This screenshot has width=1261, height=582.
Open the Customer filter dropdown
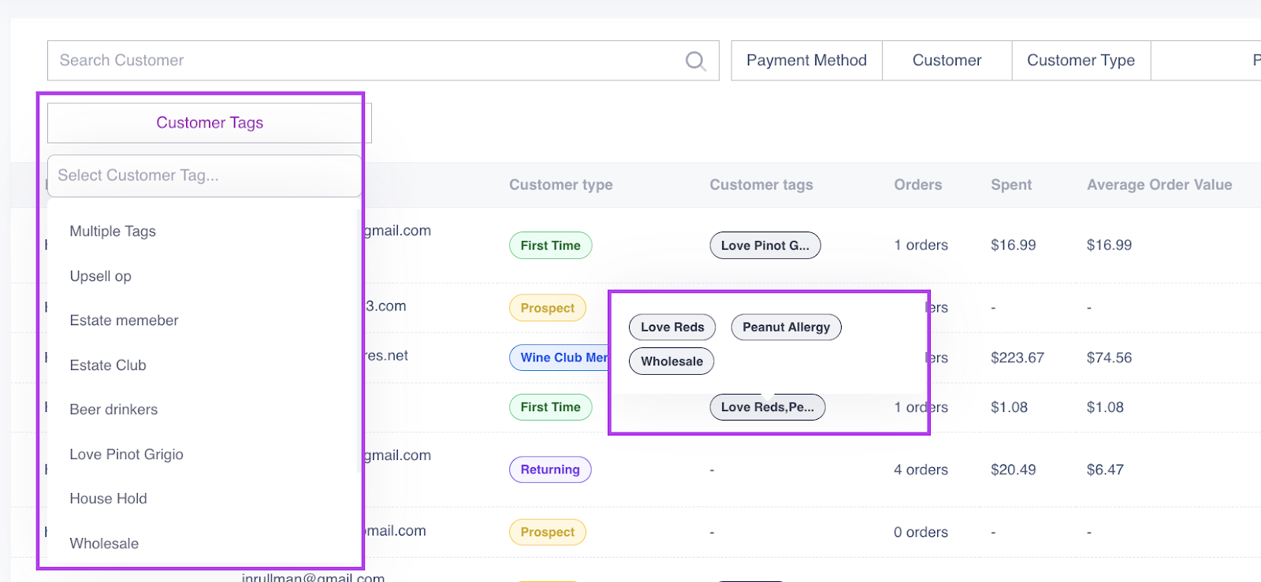coord(947,61)
